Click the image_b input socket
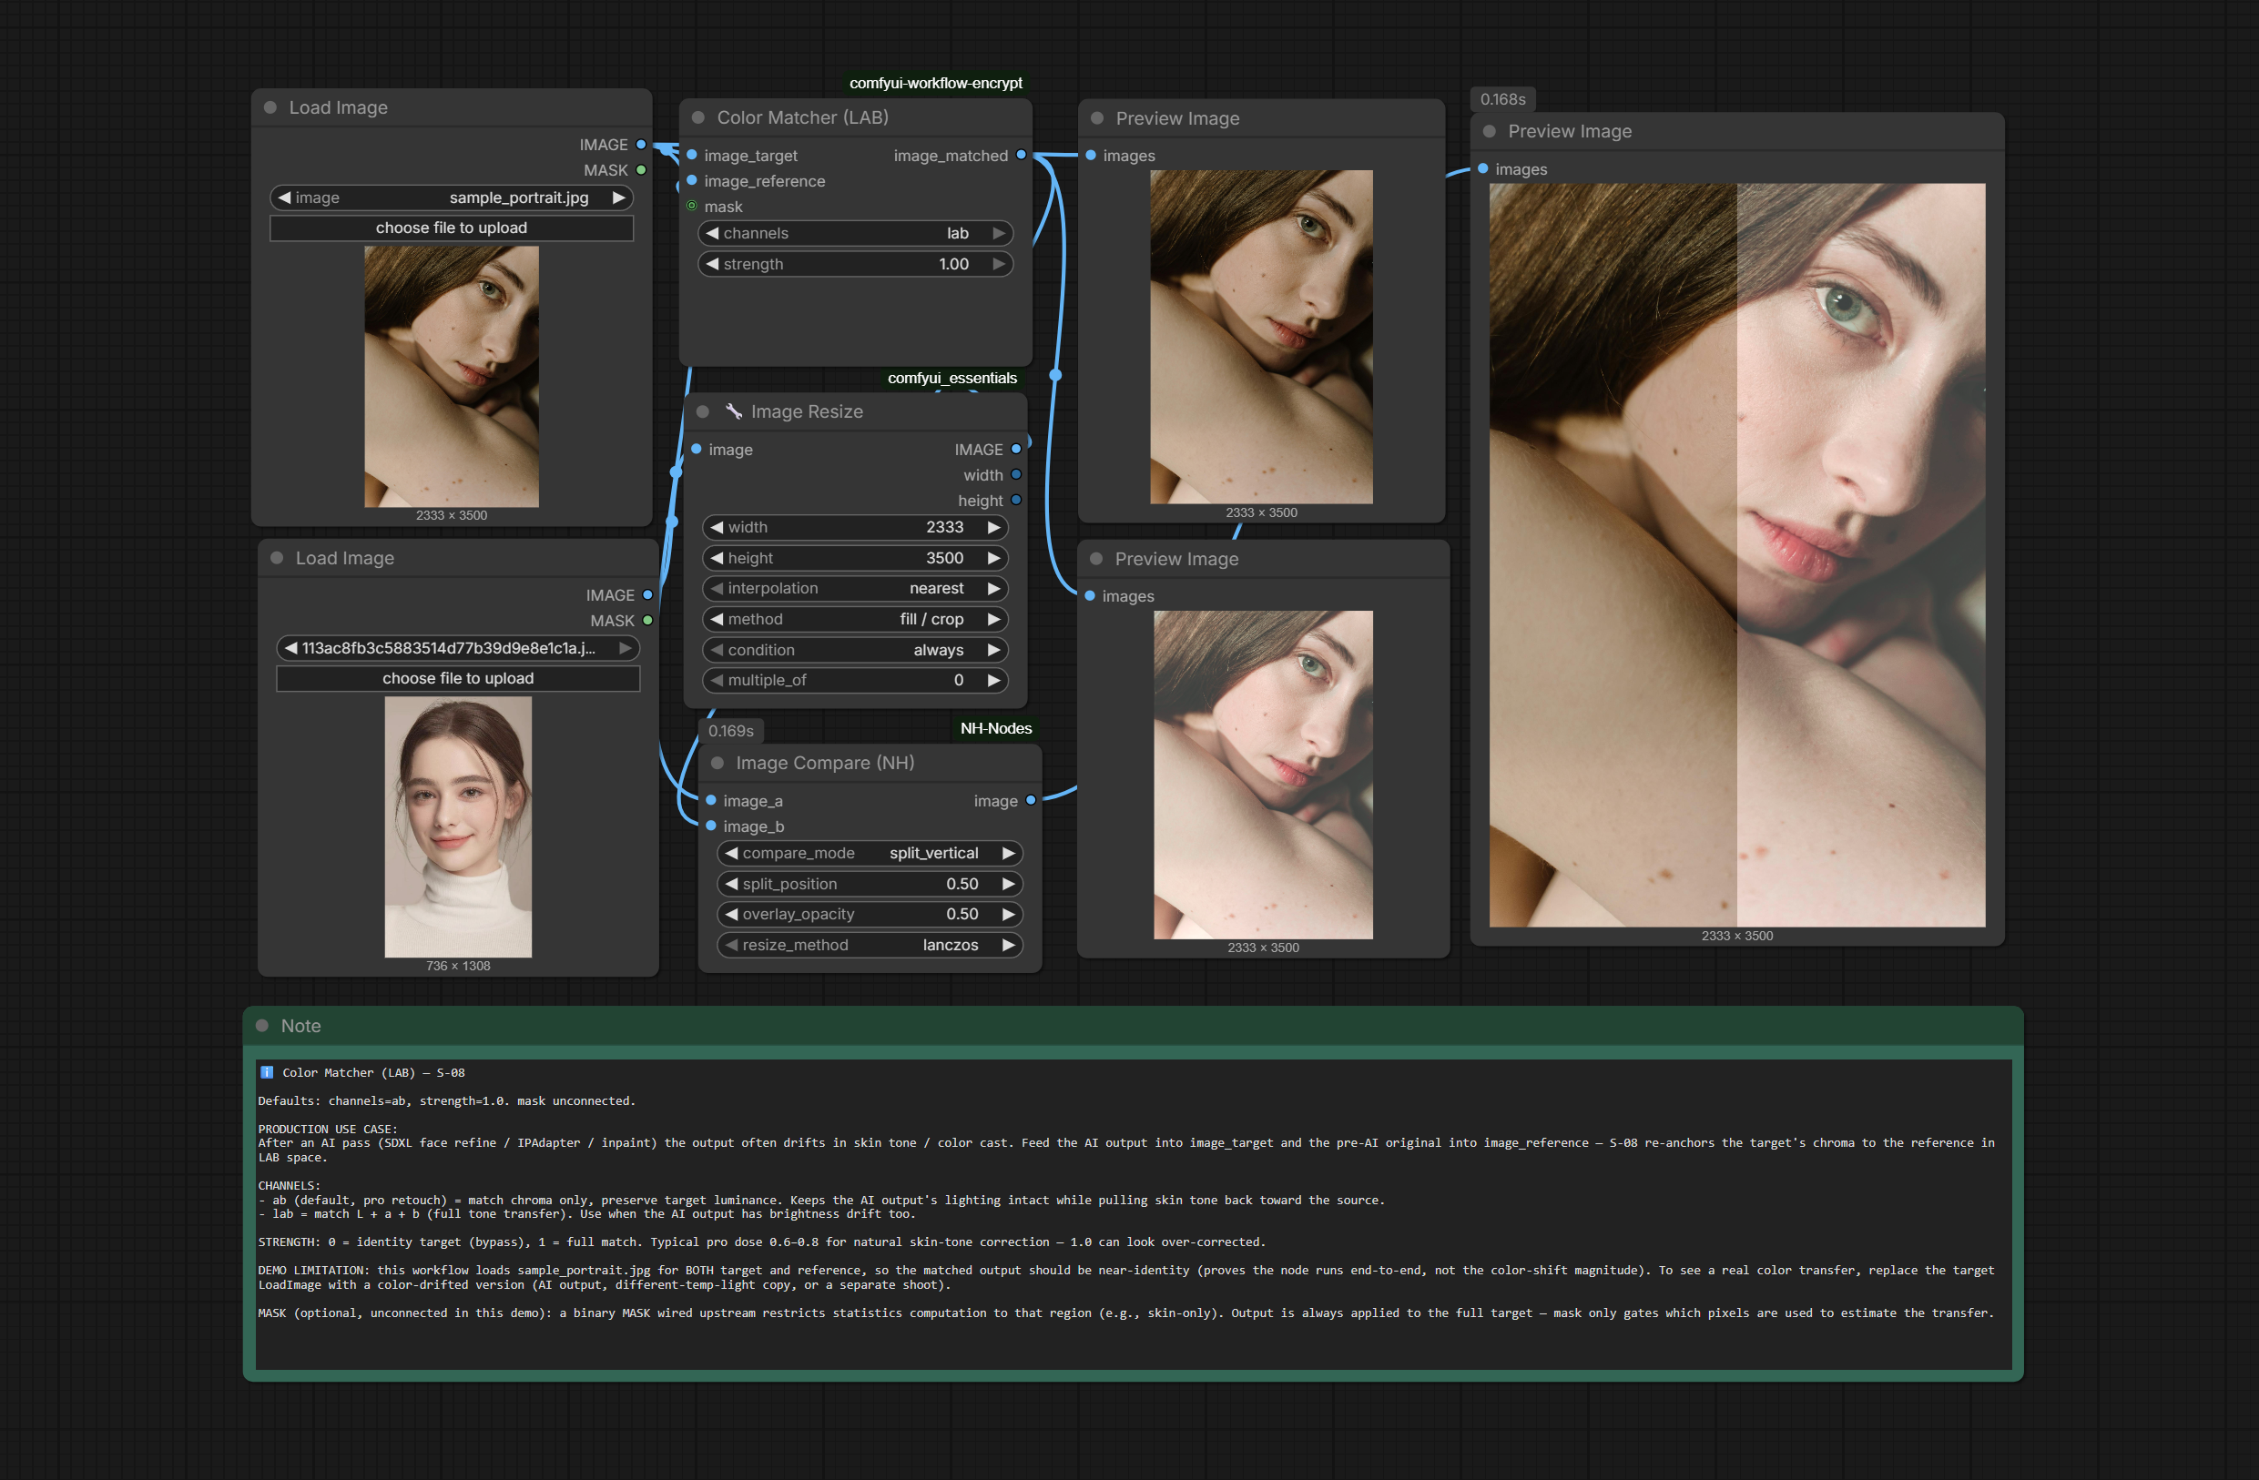Screen dimensions: 2259x1480 [x=711, y=826]
